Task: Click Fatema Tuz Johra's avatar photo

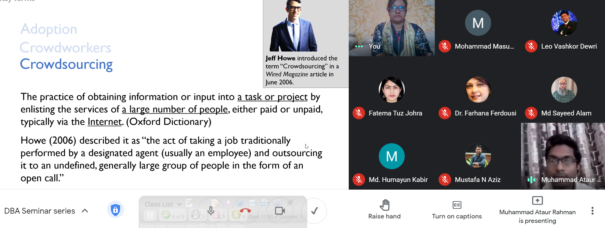Action: (392, 90)
